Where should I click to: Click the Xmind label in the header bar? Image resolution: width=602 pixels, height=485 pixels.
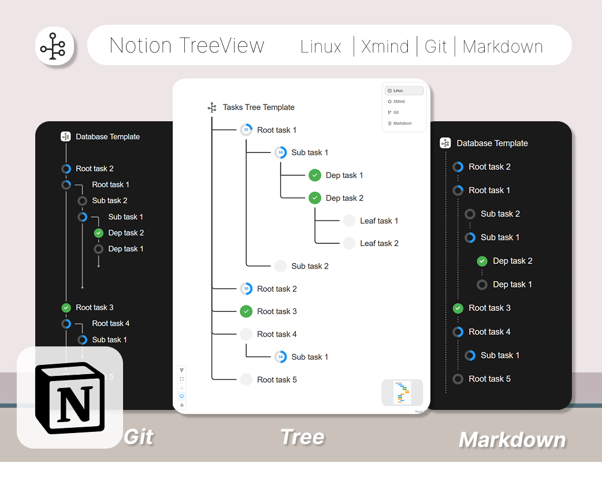pyautogui.click(x=385, y=47)
